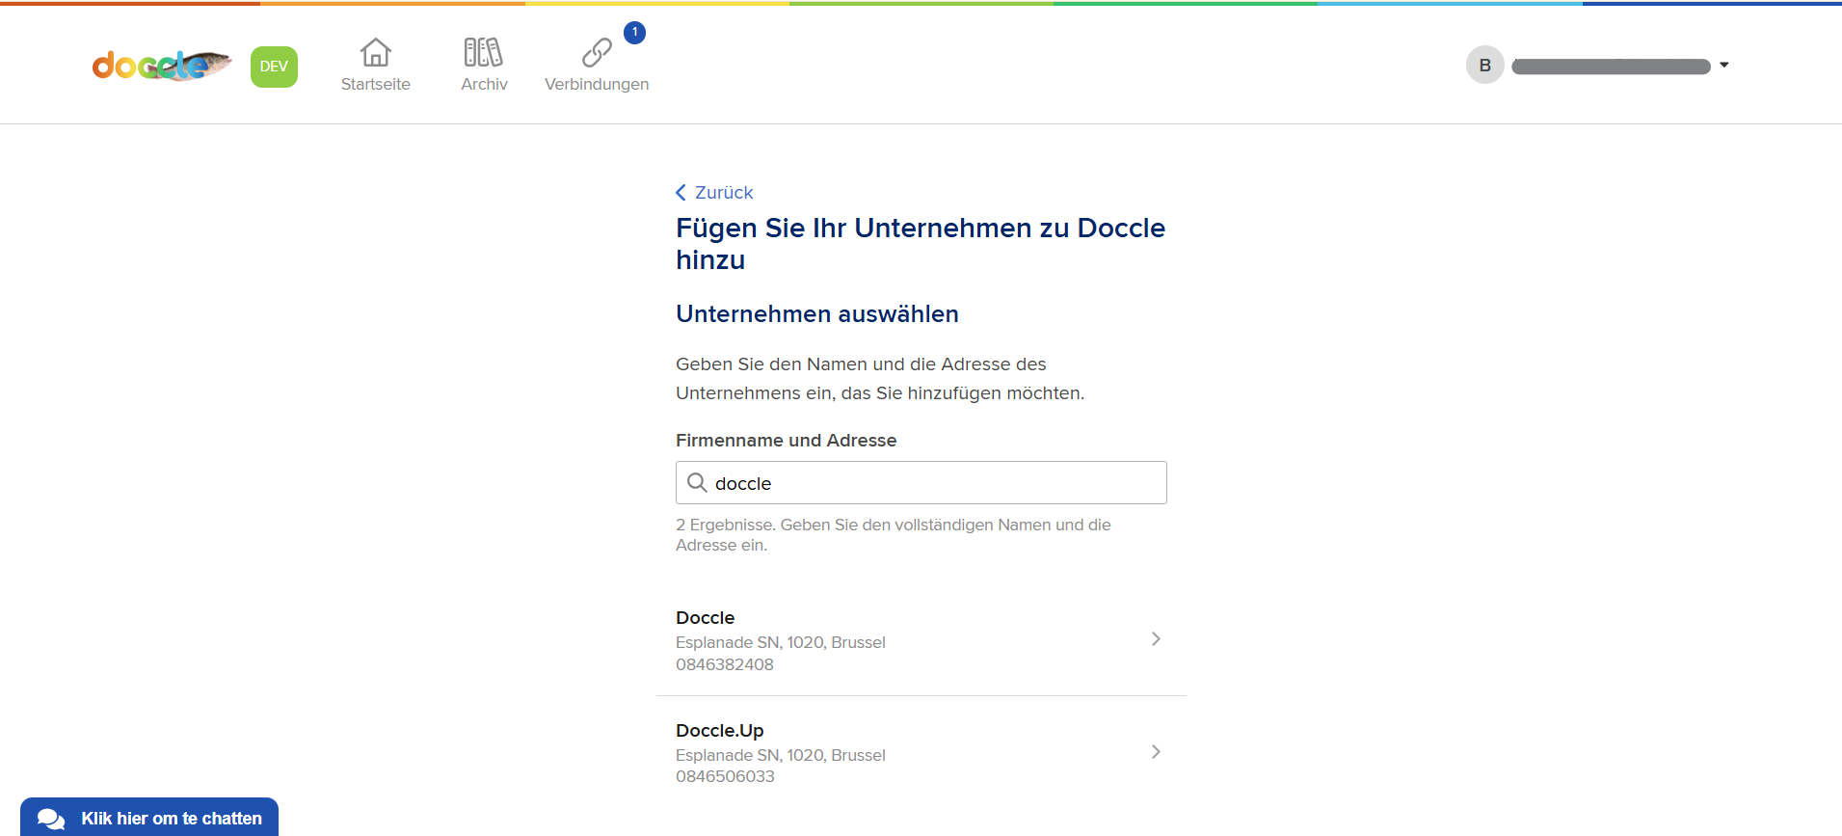
Task: Open Startseite via house icon
Action: click(x=376, y=52)
